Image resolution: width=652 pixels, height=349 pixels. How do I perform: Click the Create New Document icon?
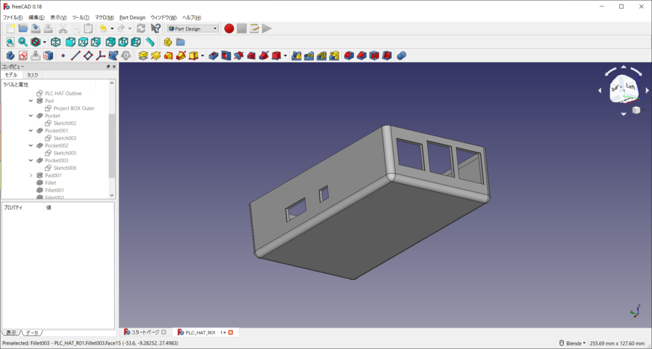click(10, 28)
